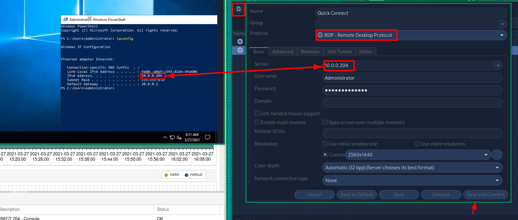Click 'Windows IP Configuration' text in PowerShell
Image resolution: width=518 pixels, height=220 pixels.
[x=86, y=47]
